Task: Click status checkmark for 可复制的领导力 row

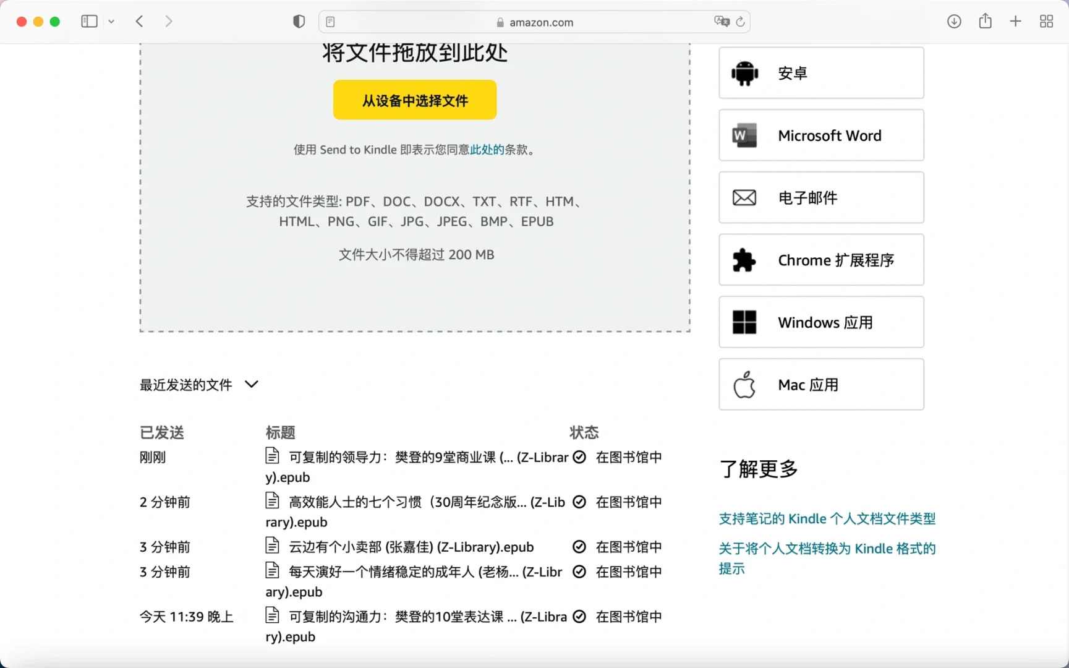Action: click(579, 457)
